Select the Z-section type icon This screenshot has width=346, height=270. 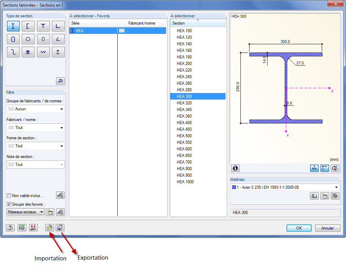pyautogui.click(x=13, y=52)
